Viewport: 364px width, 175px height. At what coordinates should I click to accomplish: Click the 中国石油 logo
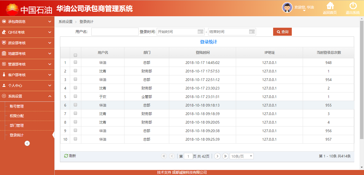pos(29,9)
